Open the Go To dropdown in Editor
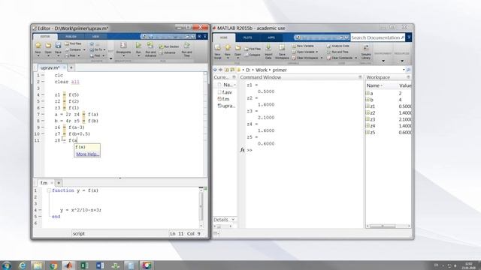Viewport: 481px width, 270px height. (104, 49)
